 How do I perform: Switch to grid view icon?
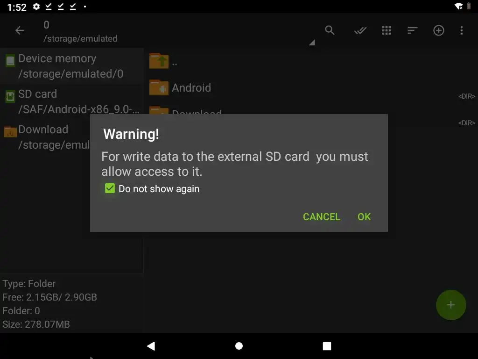point(386,30)
